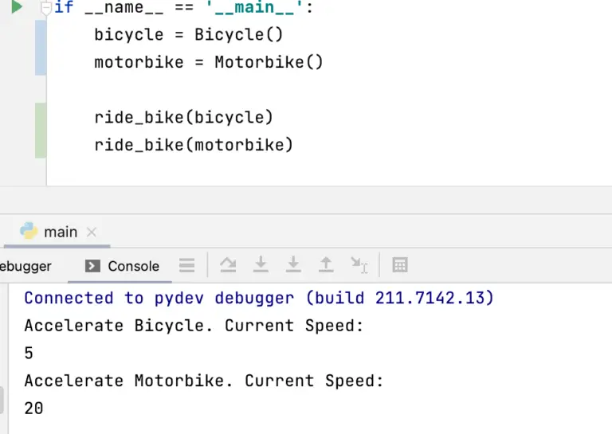Viewport: 612px width, 434px height.
Task: Click the green change marker beside ride_bike lines
Action: 40,131
